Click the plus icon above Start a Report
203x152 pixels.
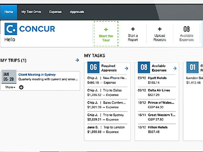coord(133,29)
